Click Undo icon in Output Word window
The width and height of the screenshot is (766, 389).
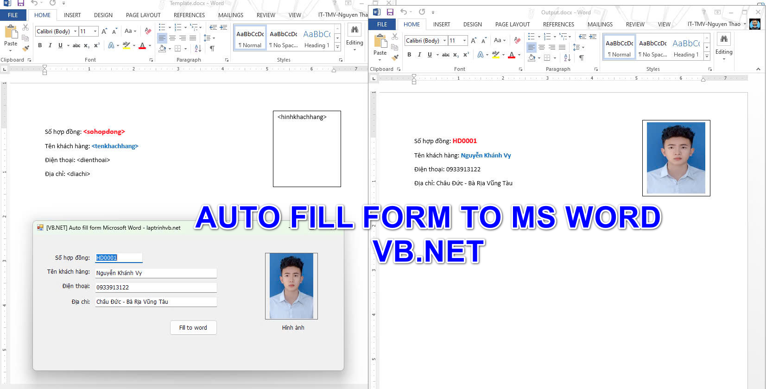coord(404,12)
